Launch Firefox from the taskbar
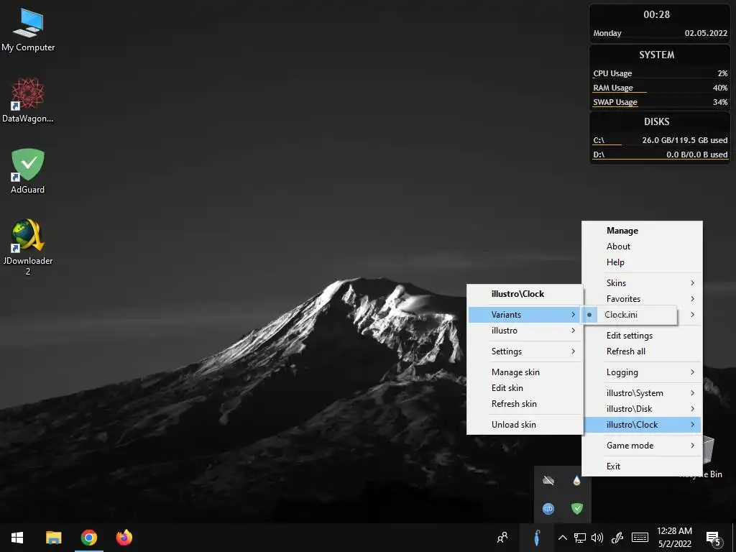The width and height of the screenshot is (736, 552). tap(124, 538)
